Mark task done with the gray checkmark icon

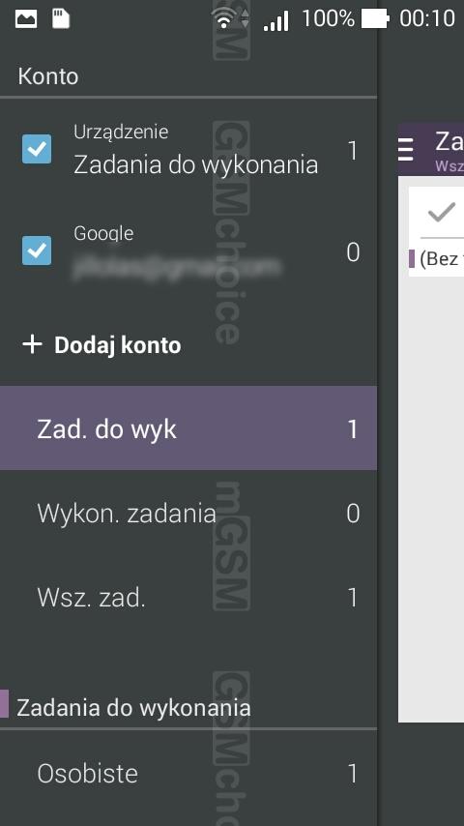[442, 213]
